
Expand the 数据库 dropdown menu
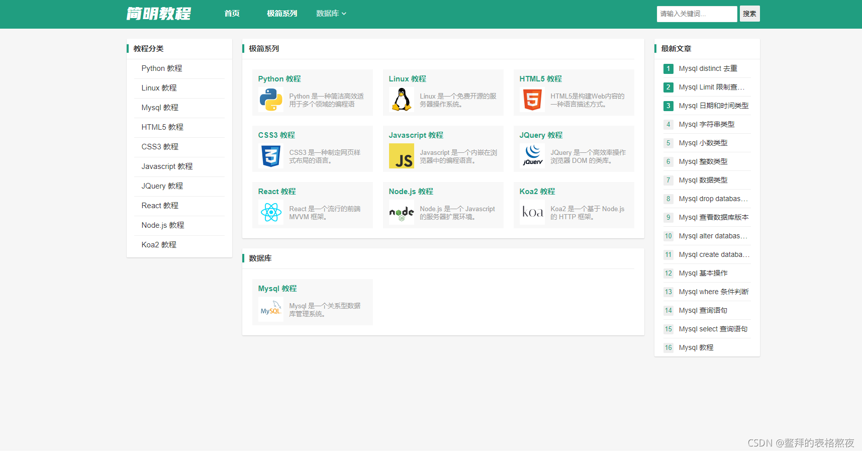331,14
